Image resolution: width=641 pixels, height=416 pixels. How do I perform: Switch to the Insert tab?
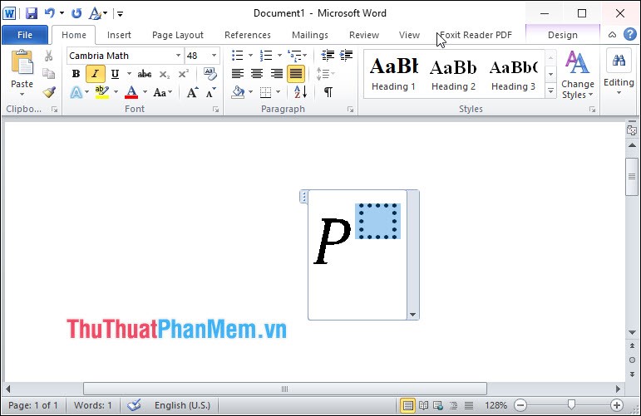click(x=119, y=35)
